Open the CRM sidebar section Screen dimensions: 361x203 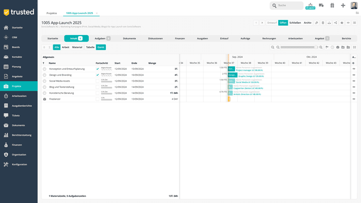click(19, 37)
